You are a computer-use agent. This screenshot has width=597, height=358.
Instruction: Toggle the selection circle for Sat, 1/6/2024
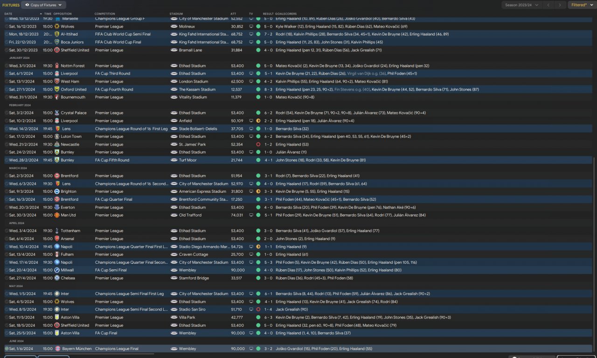click(x=7, y=349)
